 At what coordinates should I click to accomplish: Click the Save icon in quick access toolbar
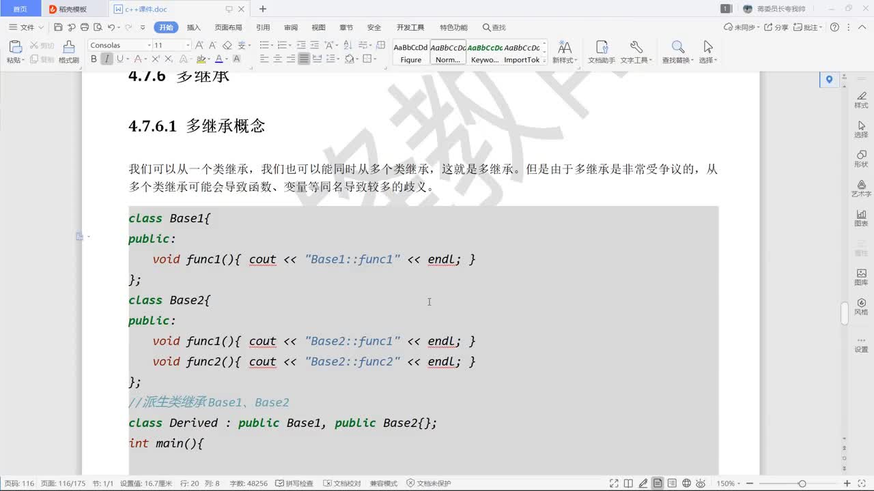coord(58,27)
